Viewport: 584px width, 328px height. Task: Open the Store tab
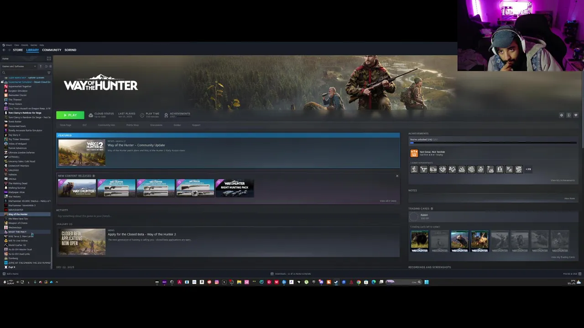[18, 50]
